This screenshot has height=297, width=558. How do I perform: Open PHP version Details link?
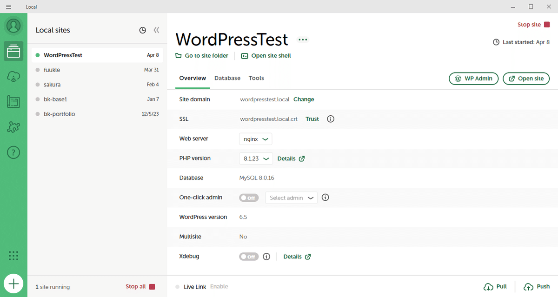pyautogui.click(x=291, y=158)
